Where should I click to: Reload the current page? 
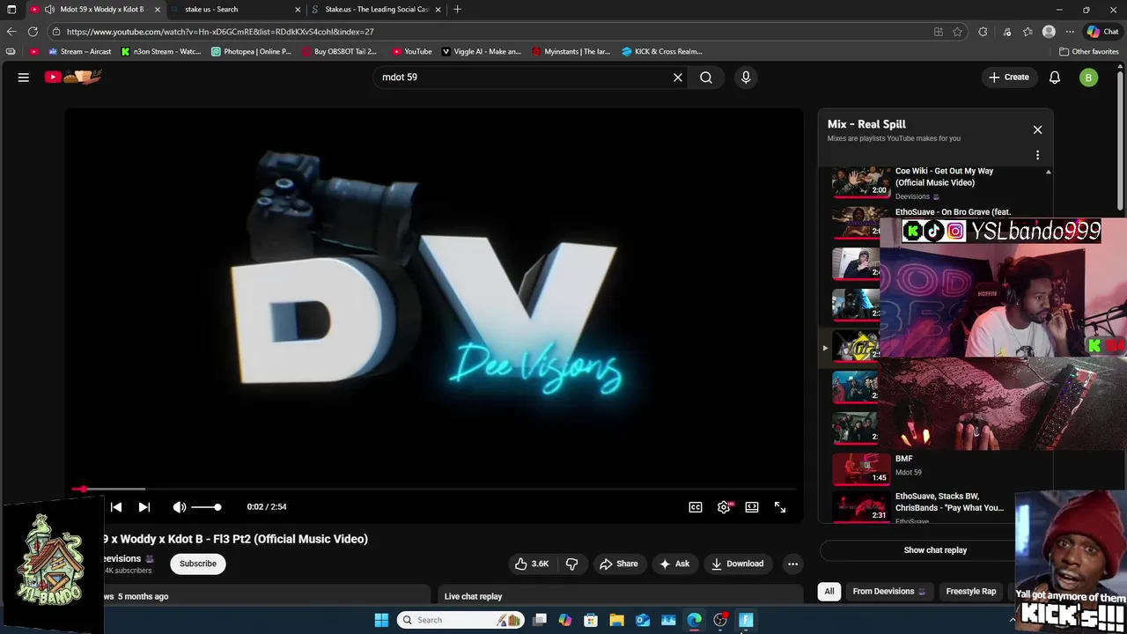33,32
